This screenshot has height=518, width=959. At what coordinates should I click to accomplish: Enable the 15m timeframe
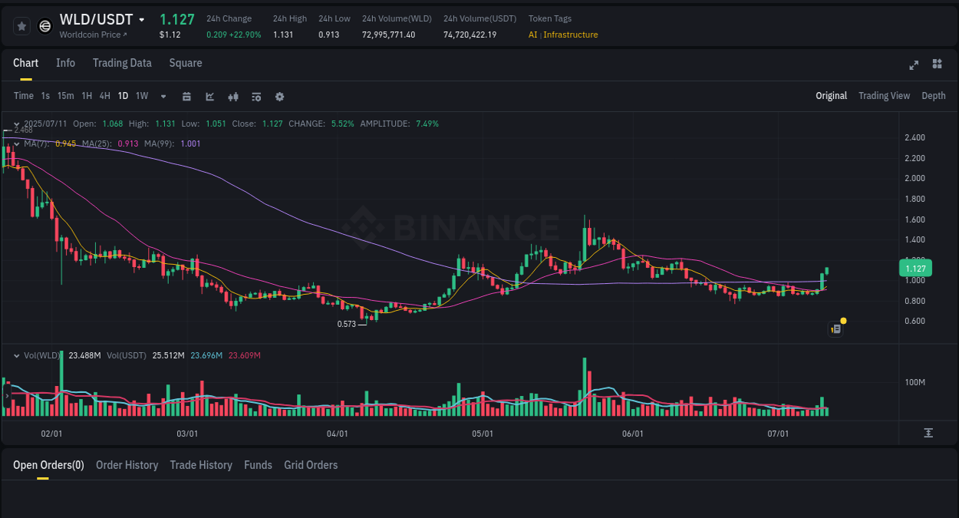click(65, 96)
